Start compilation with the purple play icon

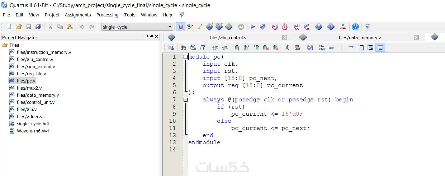pyautogui.click(x=253, y=27)
